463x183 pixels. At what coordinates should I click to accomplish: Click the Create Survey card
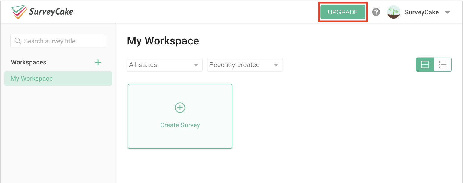180,116
